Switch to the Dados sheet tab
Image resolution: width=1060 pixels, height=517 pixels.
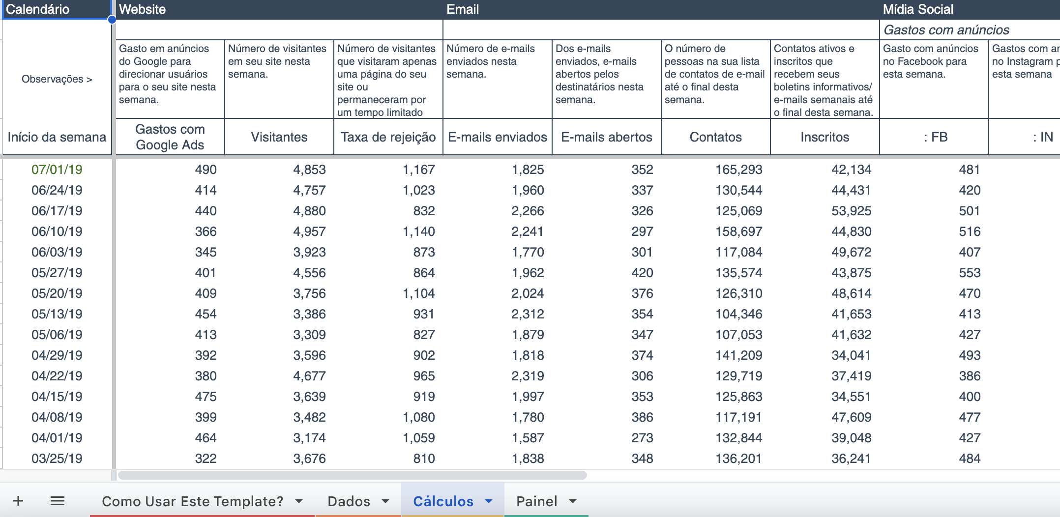coord(349,501)
